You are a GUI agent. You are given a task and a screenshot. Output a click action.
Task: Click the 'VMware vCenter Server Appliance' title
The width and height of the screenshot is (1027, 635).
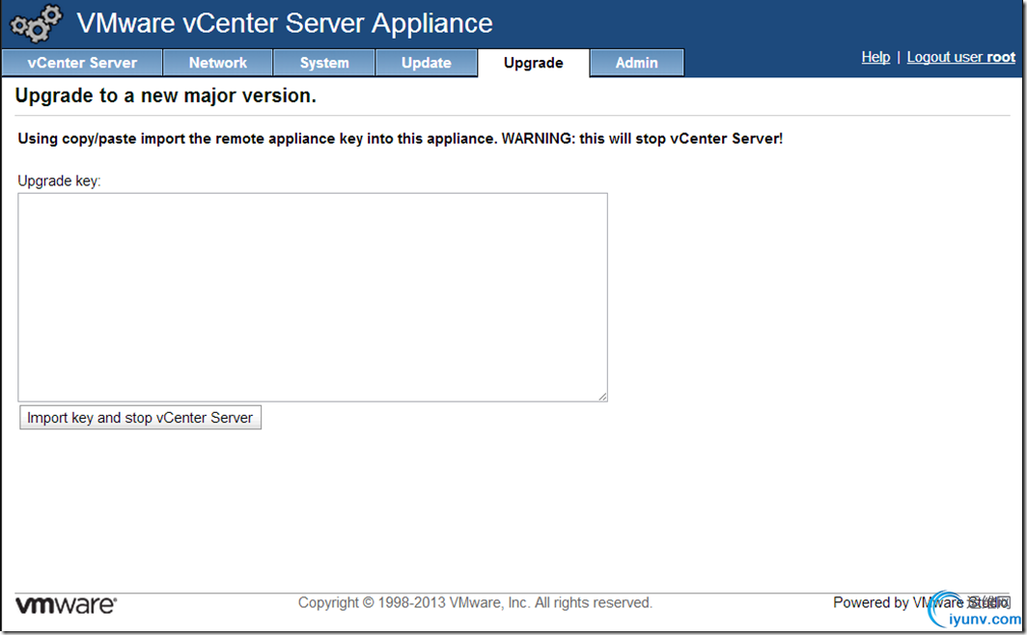coord(284,23)
